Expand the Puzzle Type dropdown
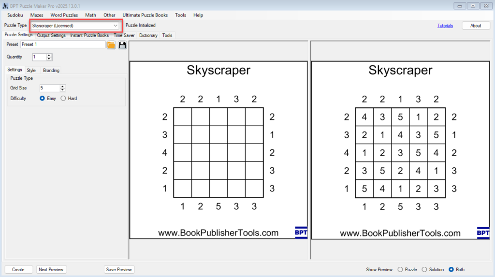 pos(116,26)
